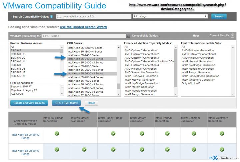Image resolution: width=240 pixels, height=162 pixels.
Task: Click the EVC Modes list scrollbar down arrow
Action: pyautogui.click(x=176, y=94)
